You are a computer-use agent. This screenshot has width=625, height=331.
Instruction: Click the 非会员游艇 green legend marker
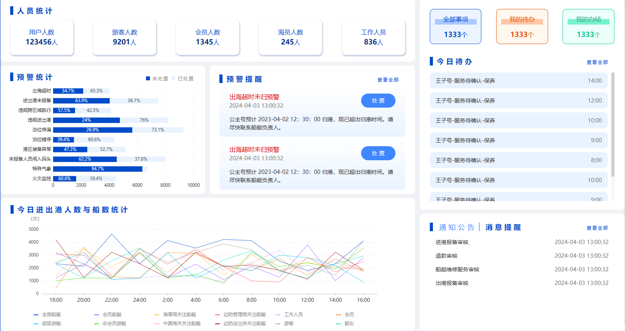(x=96, y=324)
